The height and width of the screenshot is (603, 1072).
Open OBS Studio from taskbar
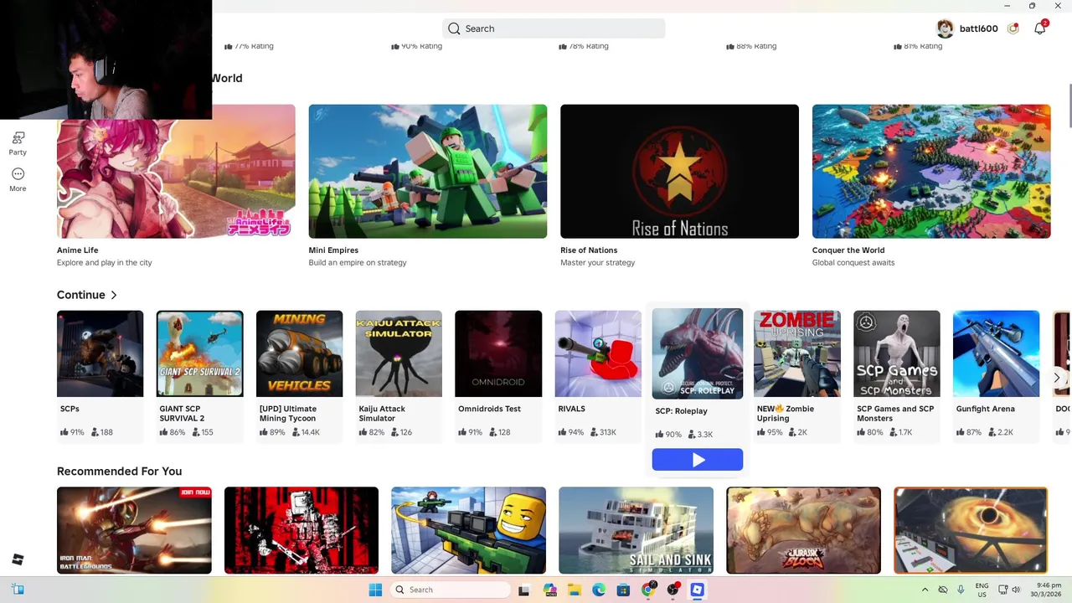tap(673, 590)
